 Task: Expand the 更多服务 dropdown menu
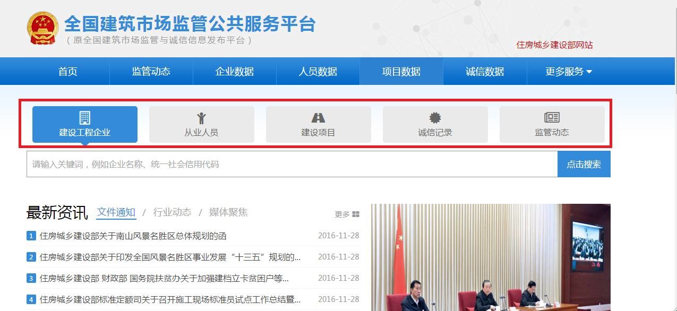click(x=568, y=72)
